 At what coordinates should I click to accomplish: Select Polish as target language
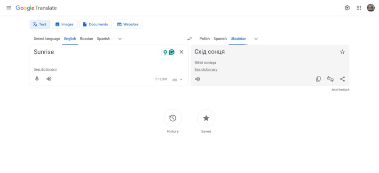point(205,39)
